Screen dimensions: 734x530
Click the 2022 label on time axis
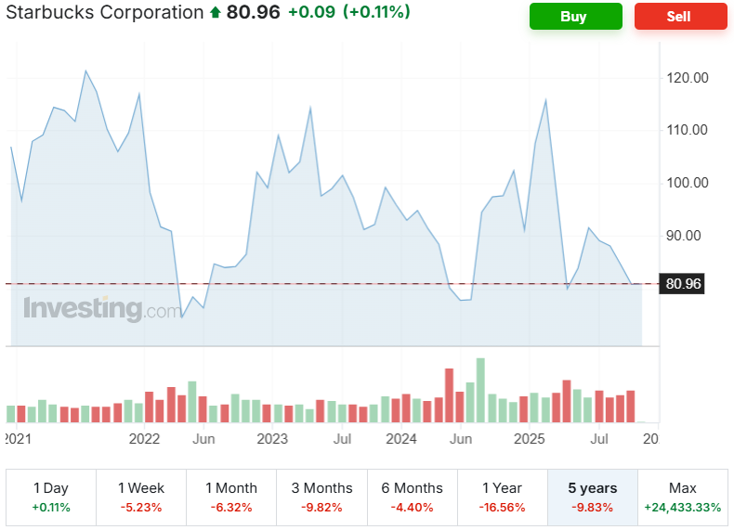click(x=145, y=438)
